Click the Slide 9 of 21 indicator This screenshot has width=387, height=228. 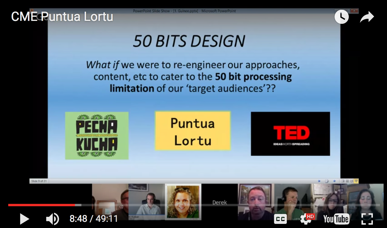click(39, 181)
